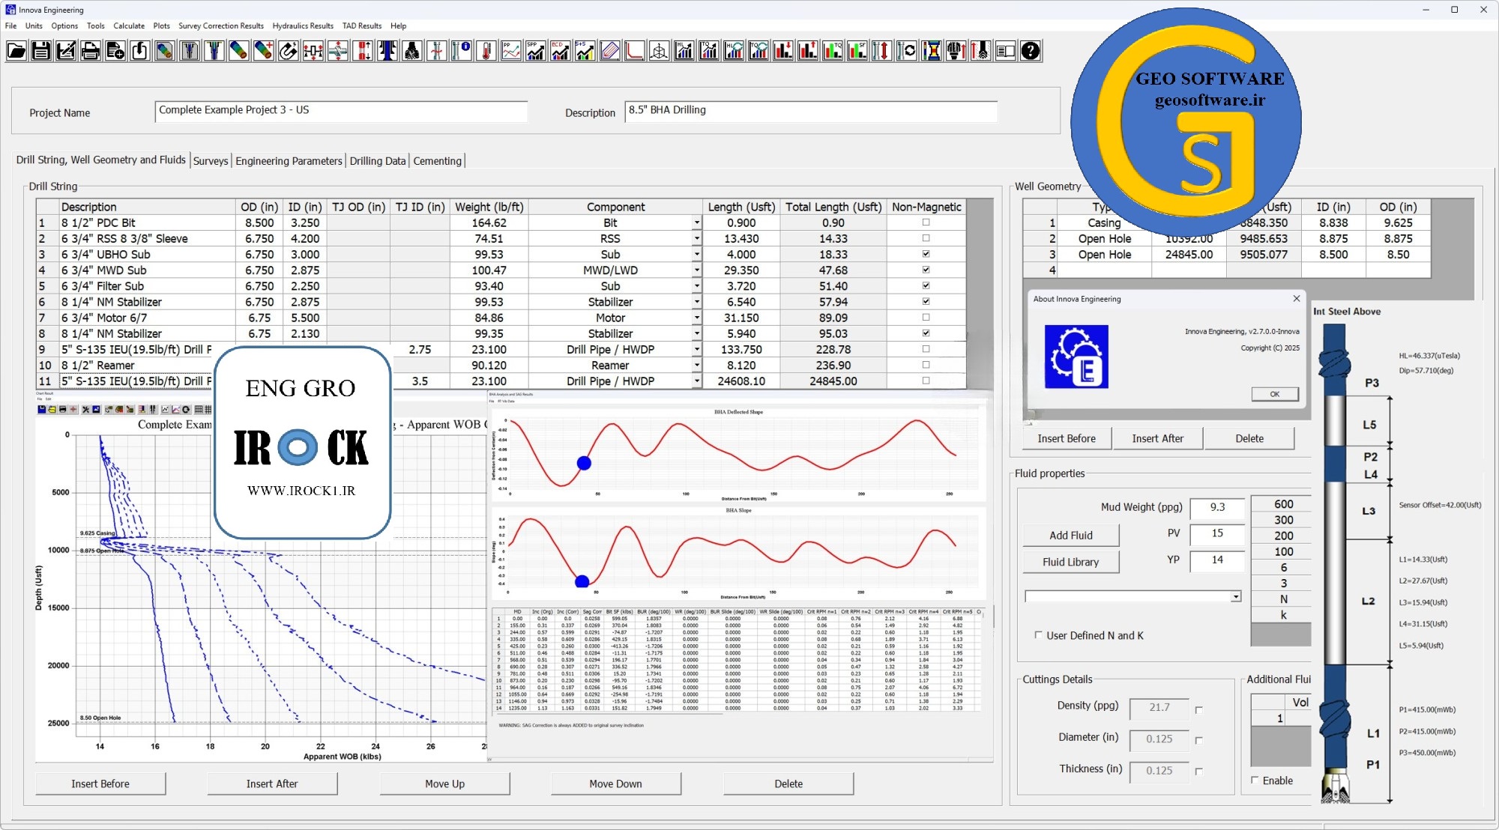Viewport: 1499px width, 830px height.
Task: Open Component dropdown for the Motor row
Action: [x=696, y=318]
